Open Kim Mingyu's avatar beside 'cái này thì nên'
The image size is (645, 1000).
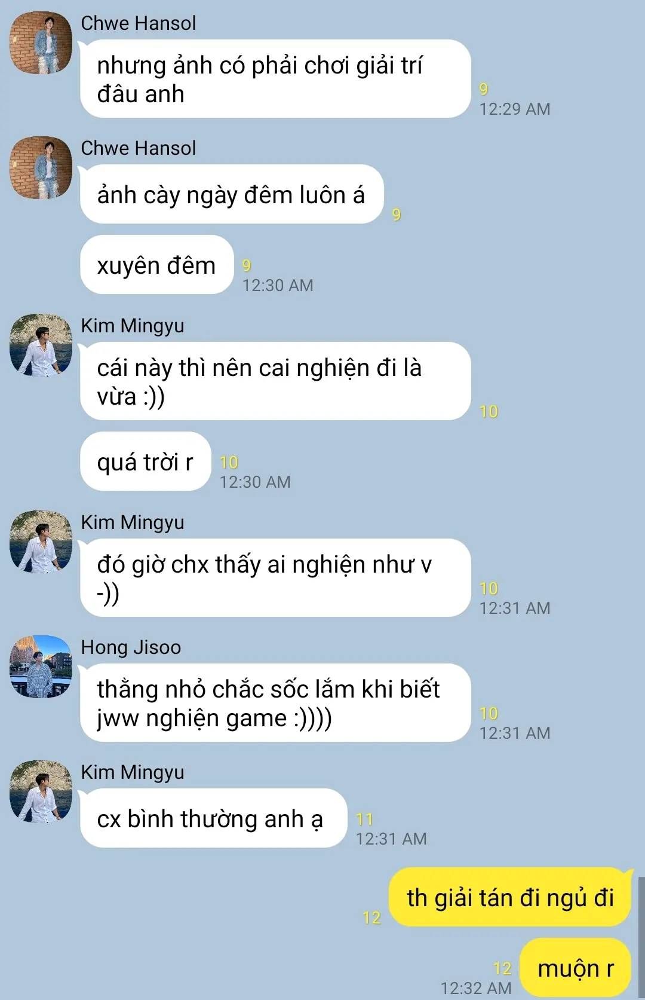pyautogui.click(x=41, y=345)
